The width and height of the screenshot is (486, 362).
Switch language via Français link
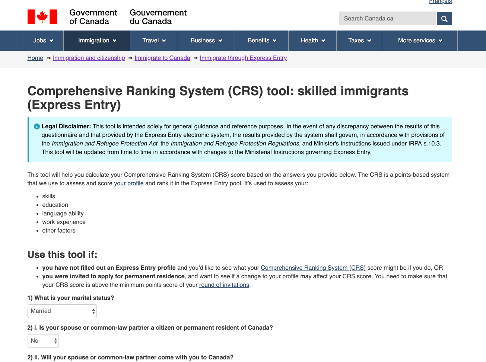[440, 2]
